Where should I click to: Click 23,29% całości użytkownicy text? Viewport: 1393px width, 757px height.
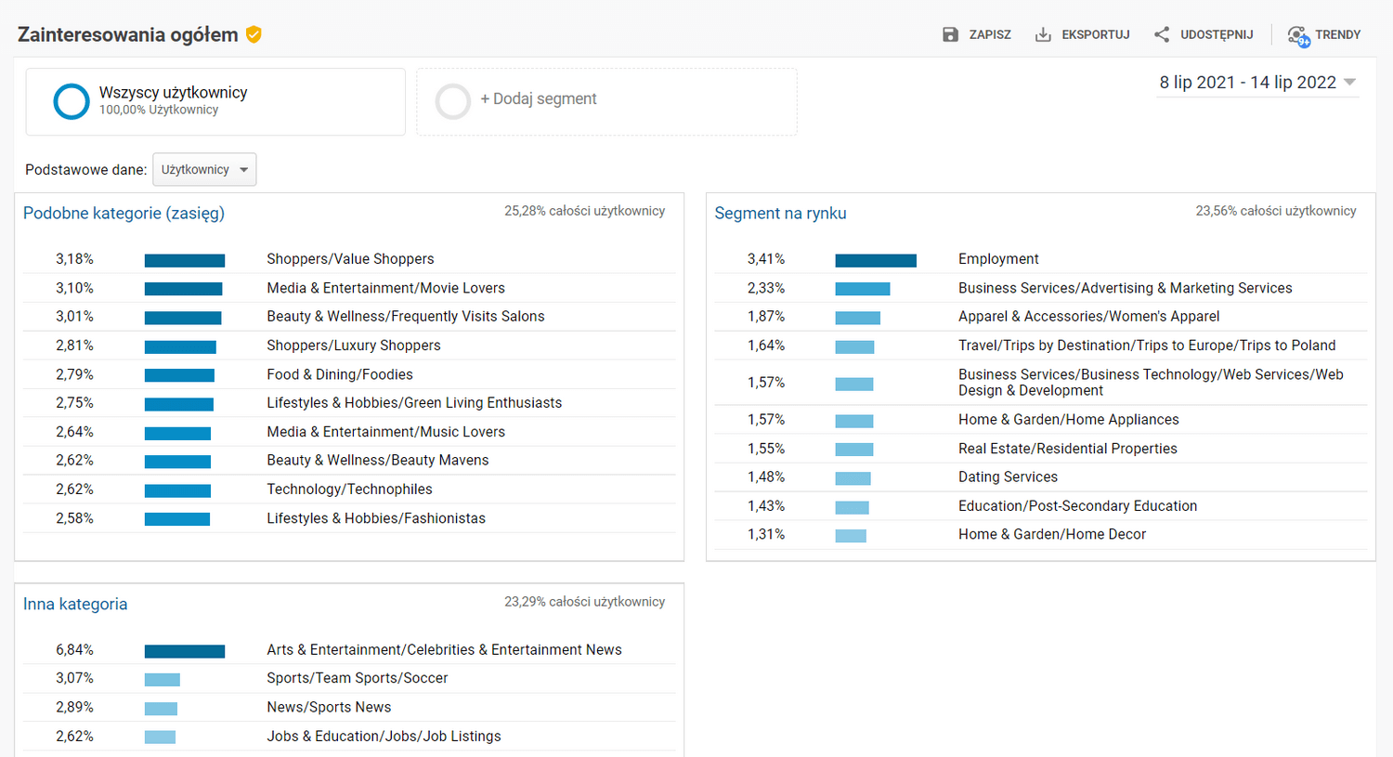[x=584, y=602]
